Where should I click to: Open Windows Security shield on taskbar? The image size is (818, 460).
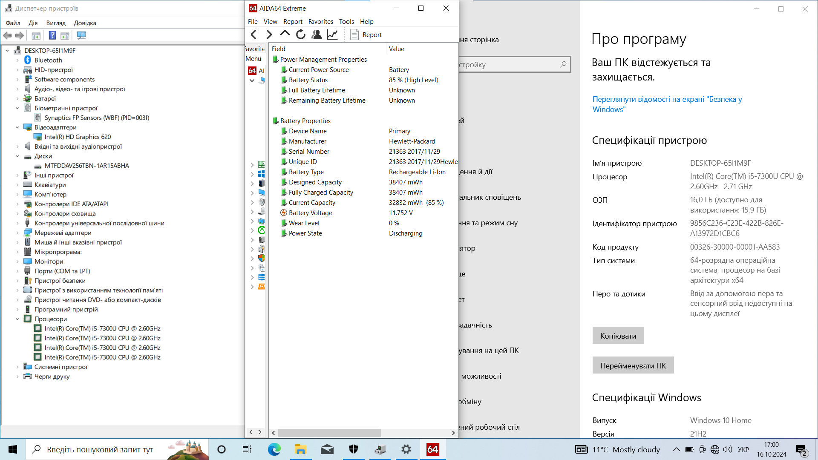[x=354, y=449]
